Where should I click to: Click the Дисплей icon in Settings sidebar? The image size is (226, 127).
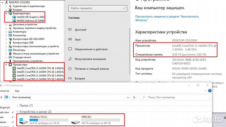[x=70, y=30]
